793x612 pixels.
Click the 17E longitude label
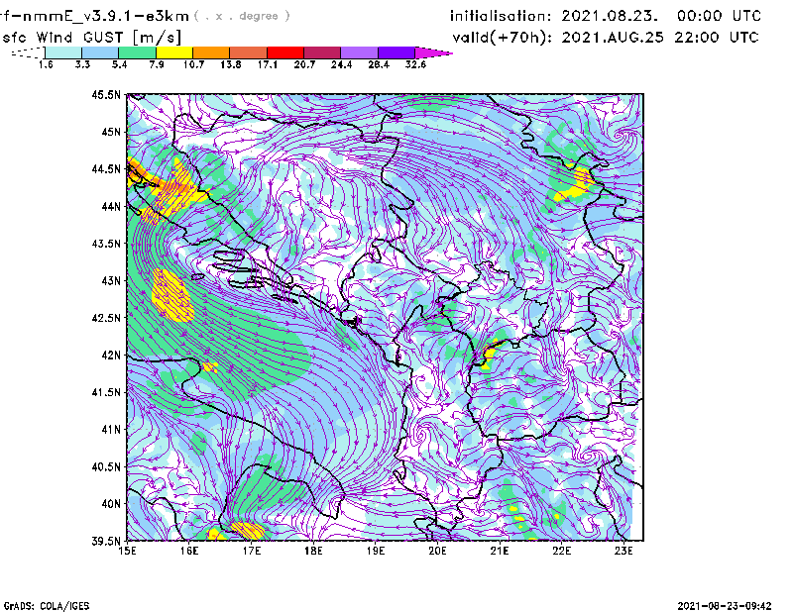coord(252,551)
